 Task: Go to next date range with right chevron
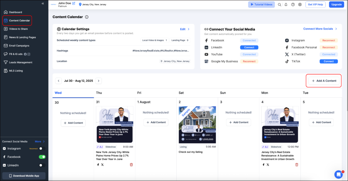(x=98, y=81)
